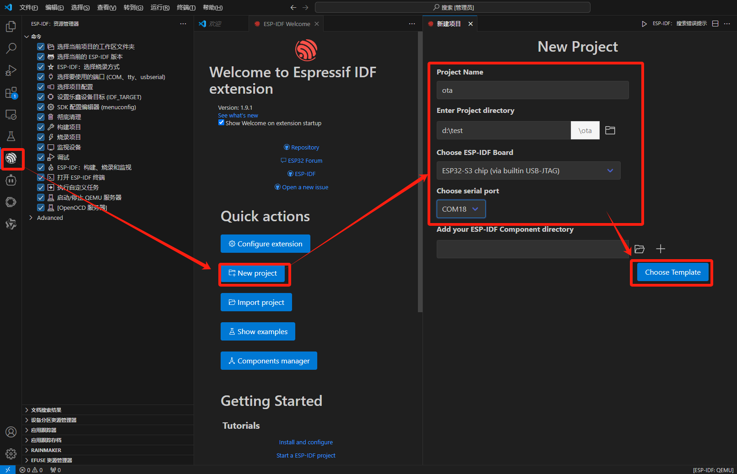This screenshot has height=474, width=737.
Task: Toggle checkbox for 彻底清理
Action: click(41, 117)
